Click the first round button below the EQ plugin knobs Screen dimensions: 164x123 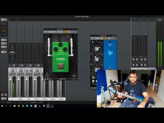(93, 78)
